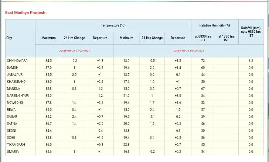This screenshot has width=269, height=162.
Task: Click Umaria minimum temperature 16.3
Action: (126, 152)
